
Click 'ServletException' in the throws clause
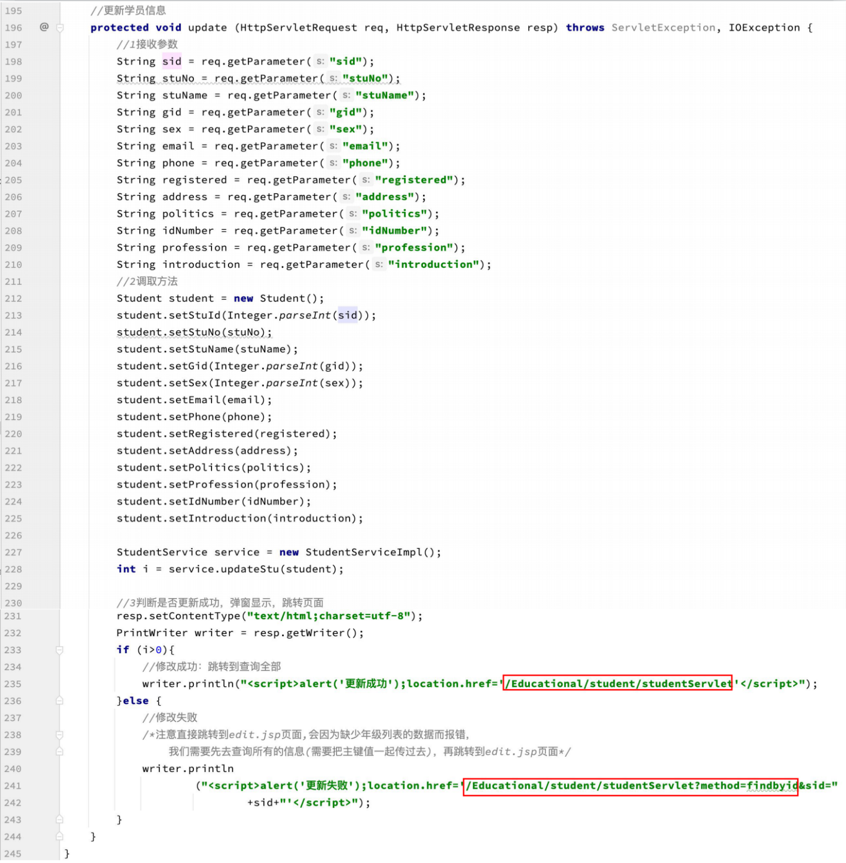pyautogui.click(x=663, y=28)
